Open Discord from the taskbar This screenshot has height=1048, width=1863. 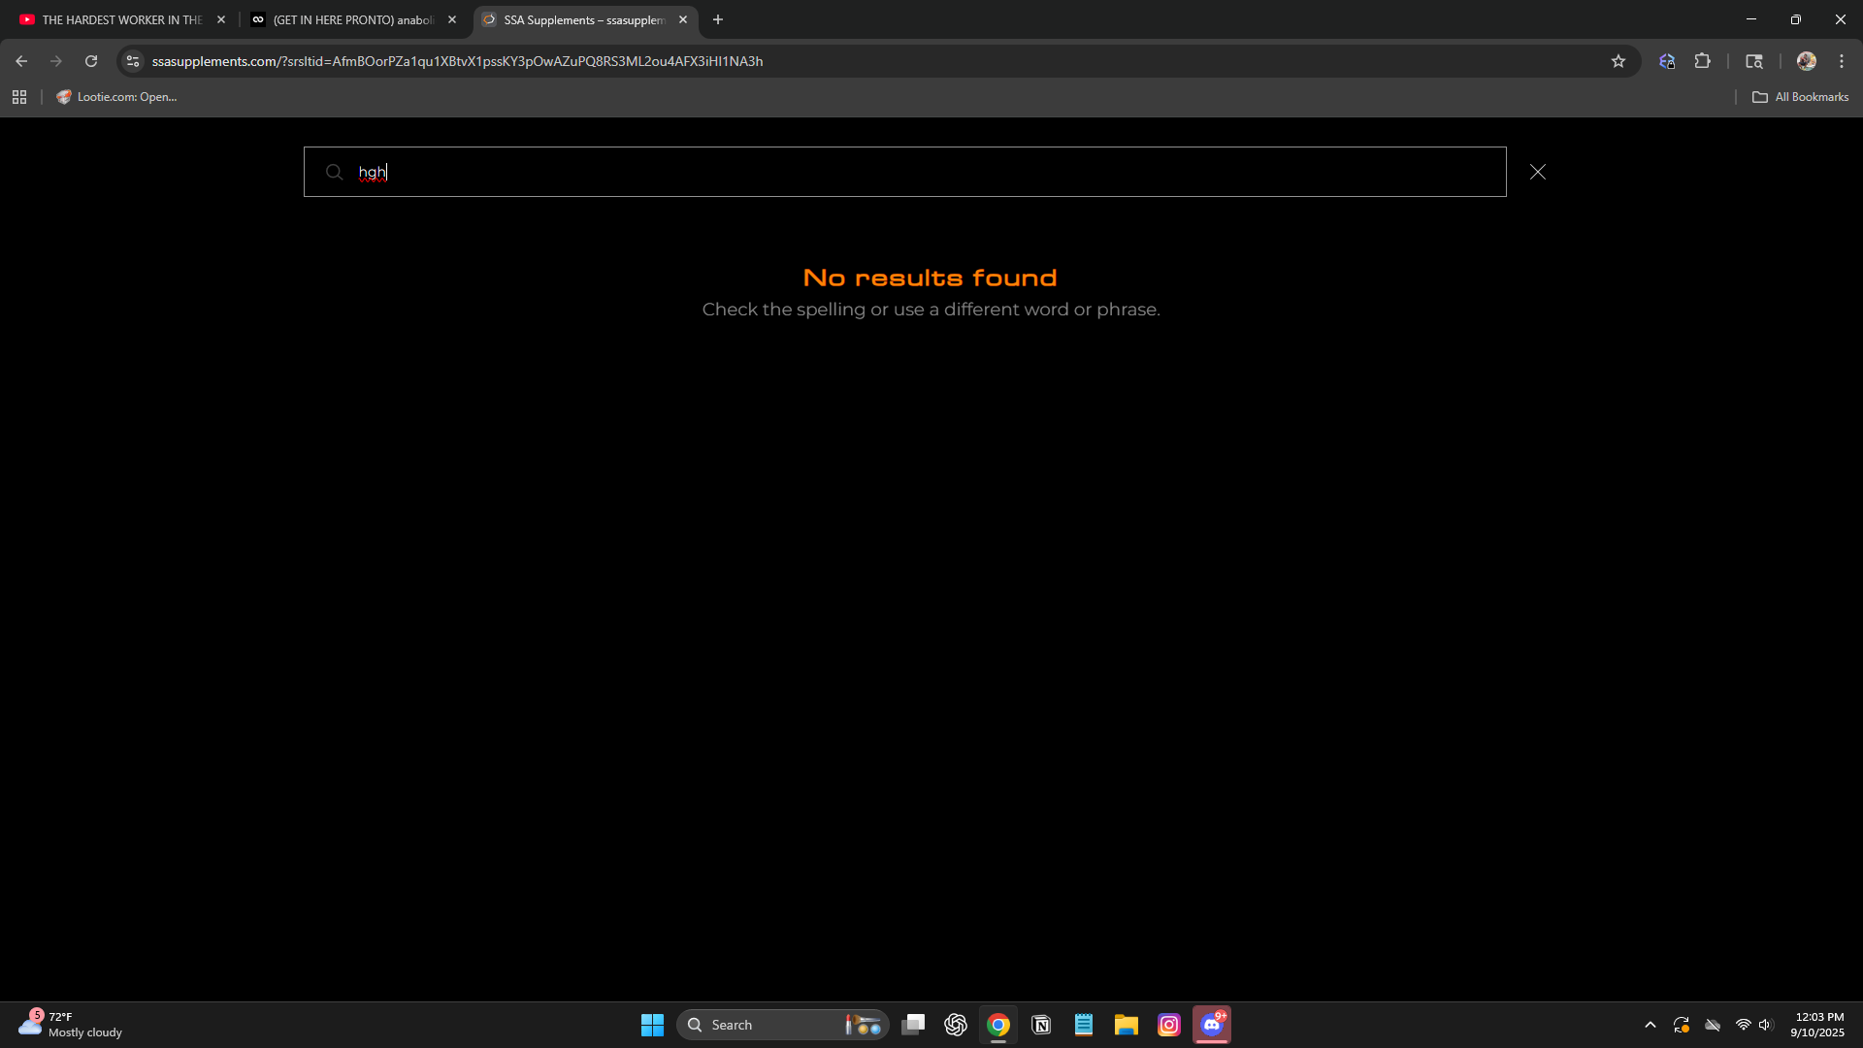pyautogui.click(x=1212, y=1025)
